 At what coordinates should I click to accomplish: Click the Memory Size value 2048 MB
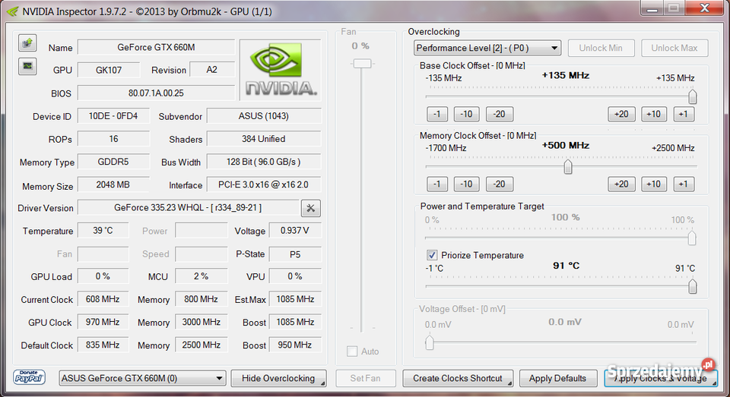pos(113,184)
